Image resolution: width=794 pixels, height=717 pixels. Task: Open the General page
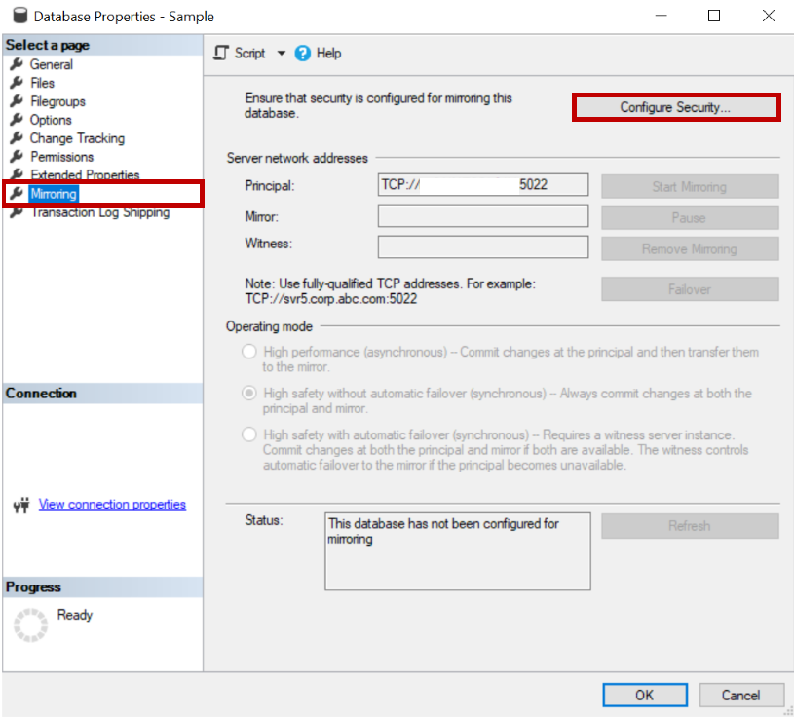[x=51, y=64]
